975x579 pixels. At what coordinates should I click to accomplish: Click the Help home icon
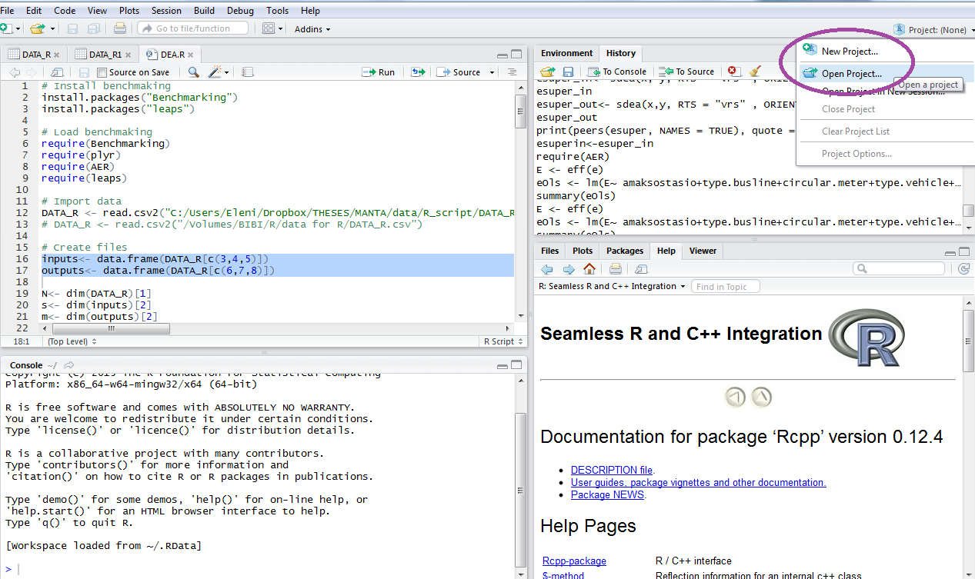tap(589, 269)
